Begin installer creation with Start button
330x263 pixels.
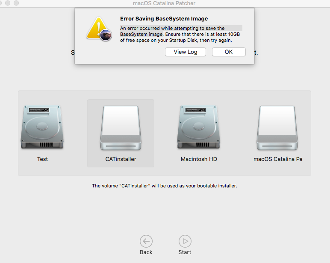tap(185, 241)
